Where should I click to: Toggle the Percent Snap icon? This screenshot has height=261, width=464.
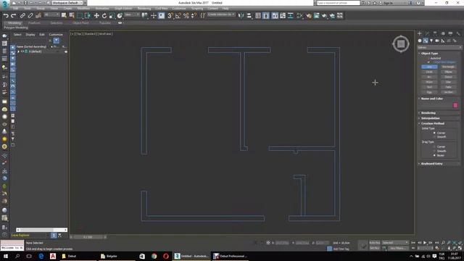pos(186,16)
